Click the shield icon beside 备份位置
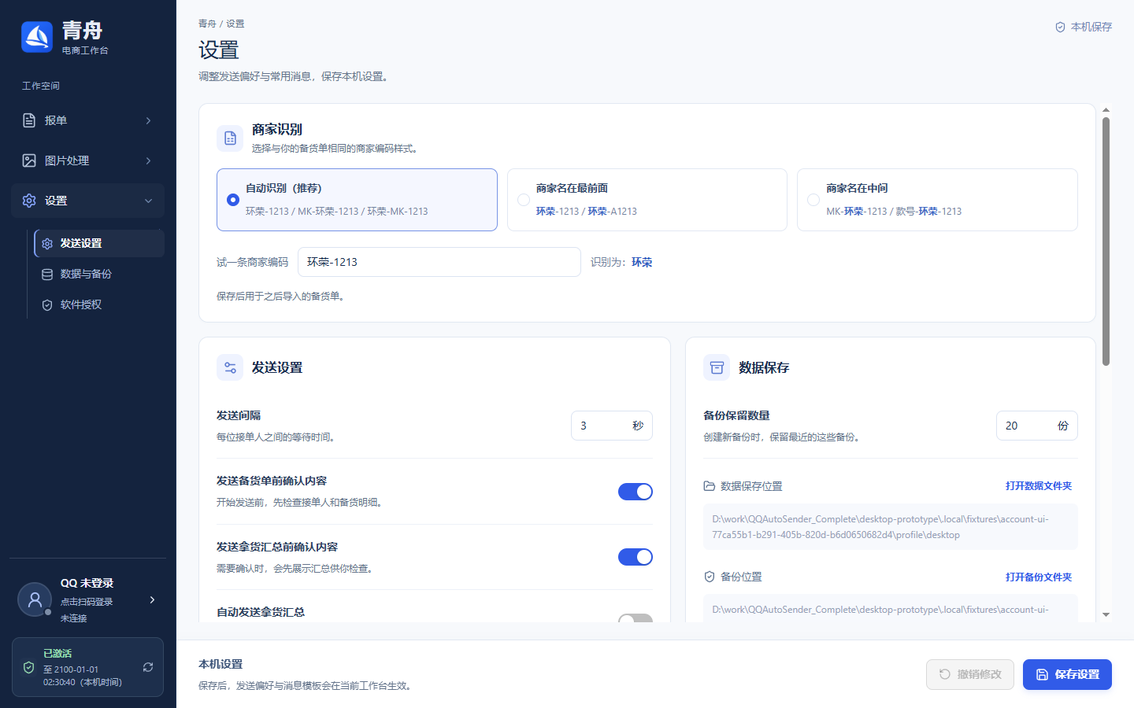 pyautogui.click(x=710, y=577)
